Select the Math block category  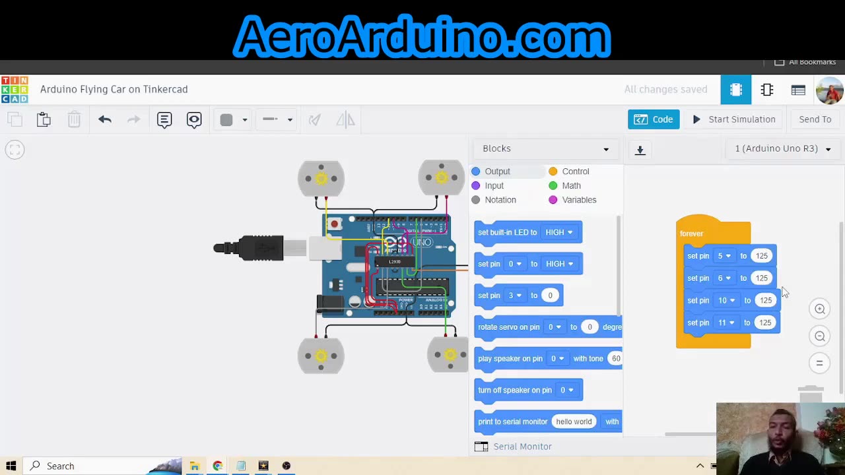click(x=565, y=186)
